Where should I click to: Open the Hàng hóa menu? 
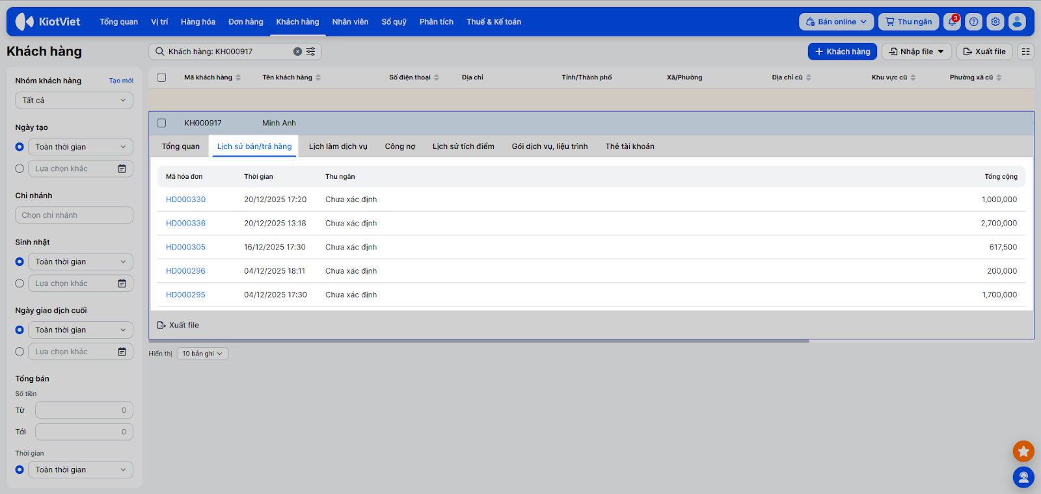[x=198, y=22]
